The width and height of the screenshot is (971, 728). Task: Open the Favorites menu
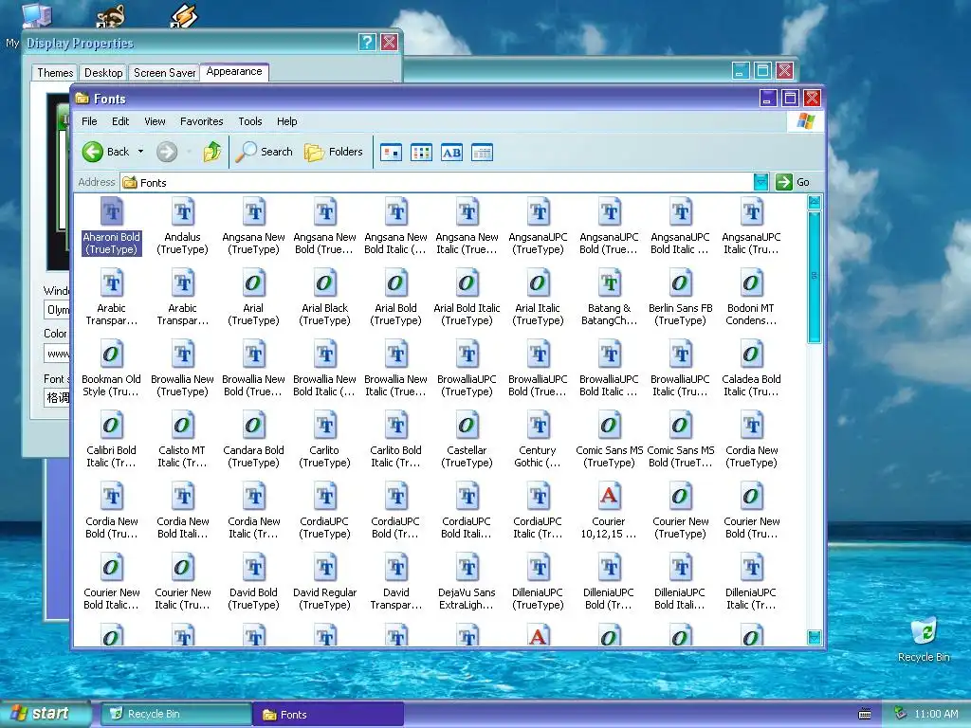(x=201, y=121)
